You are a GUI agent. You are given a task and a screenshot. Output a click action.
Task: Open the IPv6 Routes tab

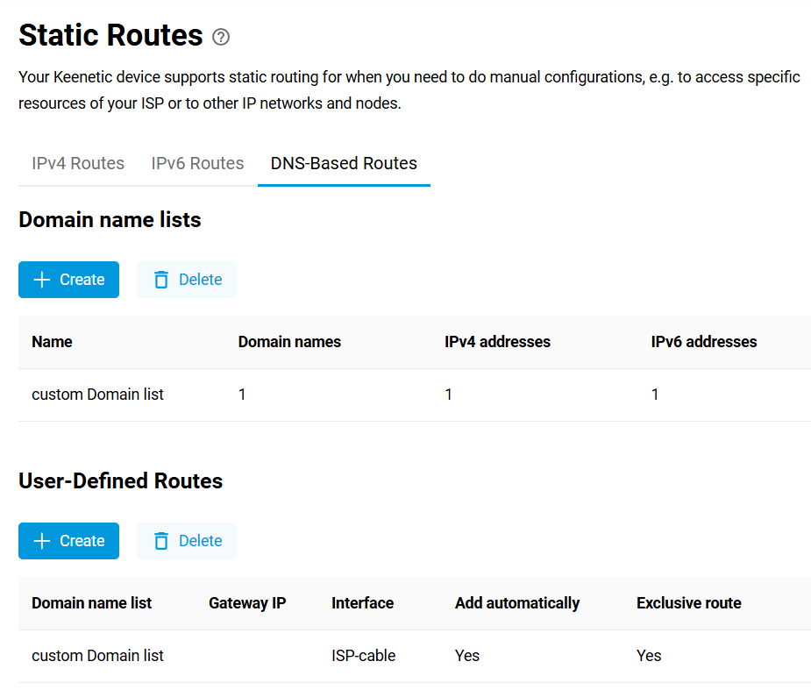[x=197, y=163]
